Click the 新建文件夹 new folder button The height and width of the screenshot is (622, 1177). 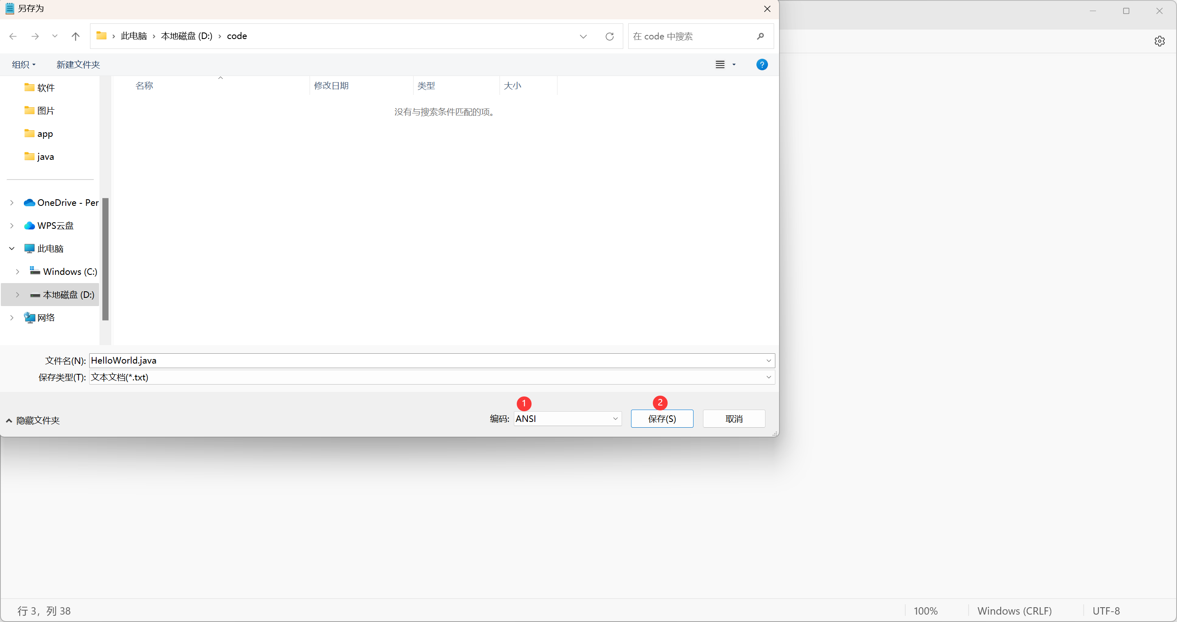point(78,65)
